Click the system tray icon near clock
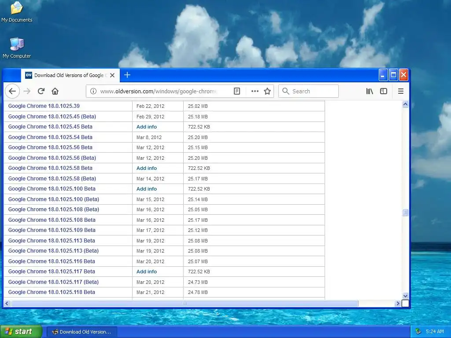This screenshot has height=338, width=451. click(418, 331)
